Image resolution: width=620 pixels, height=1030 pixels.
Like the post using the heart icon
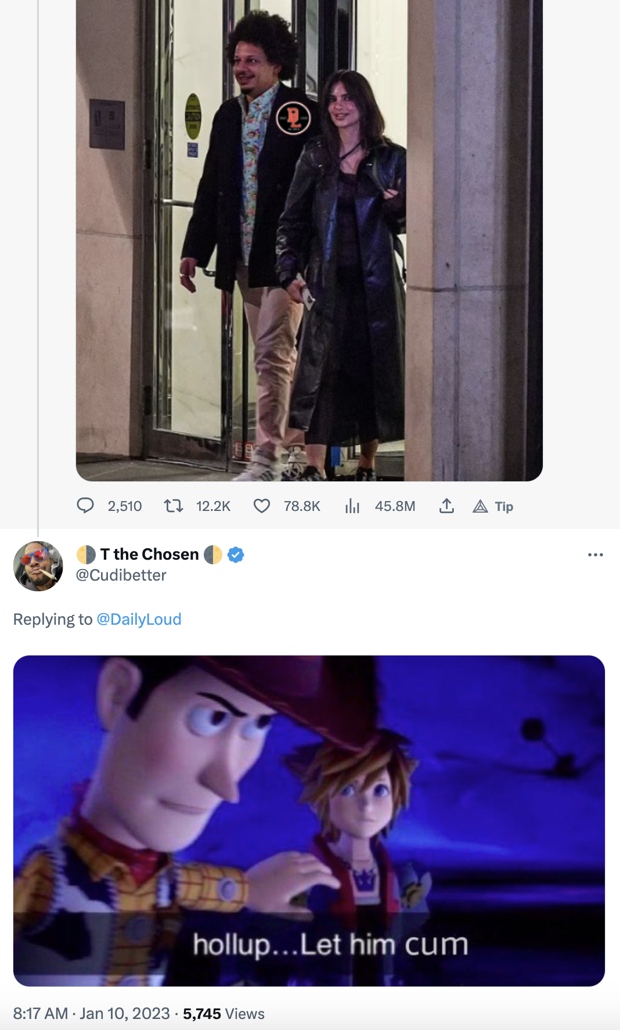[262, 506]
